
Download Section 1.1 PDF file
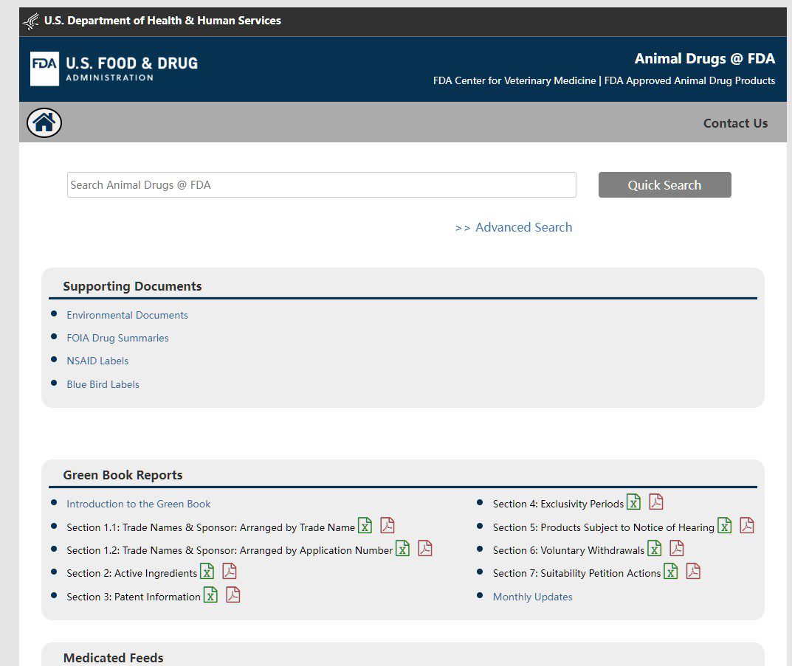[x=388, y=526]
